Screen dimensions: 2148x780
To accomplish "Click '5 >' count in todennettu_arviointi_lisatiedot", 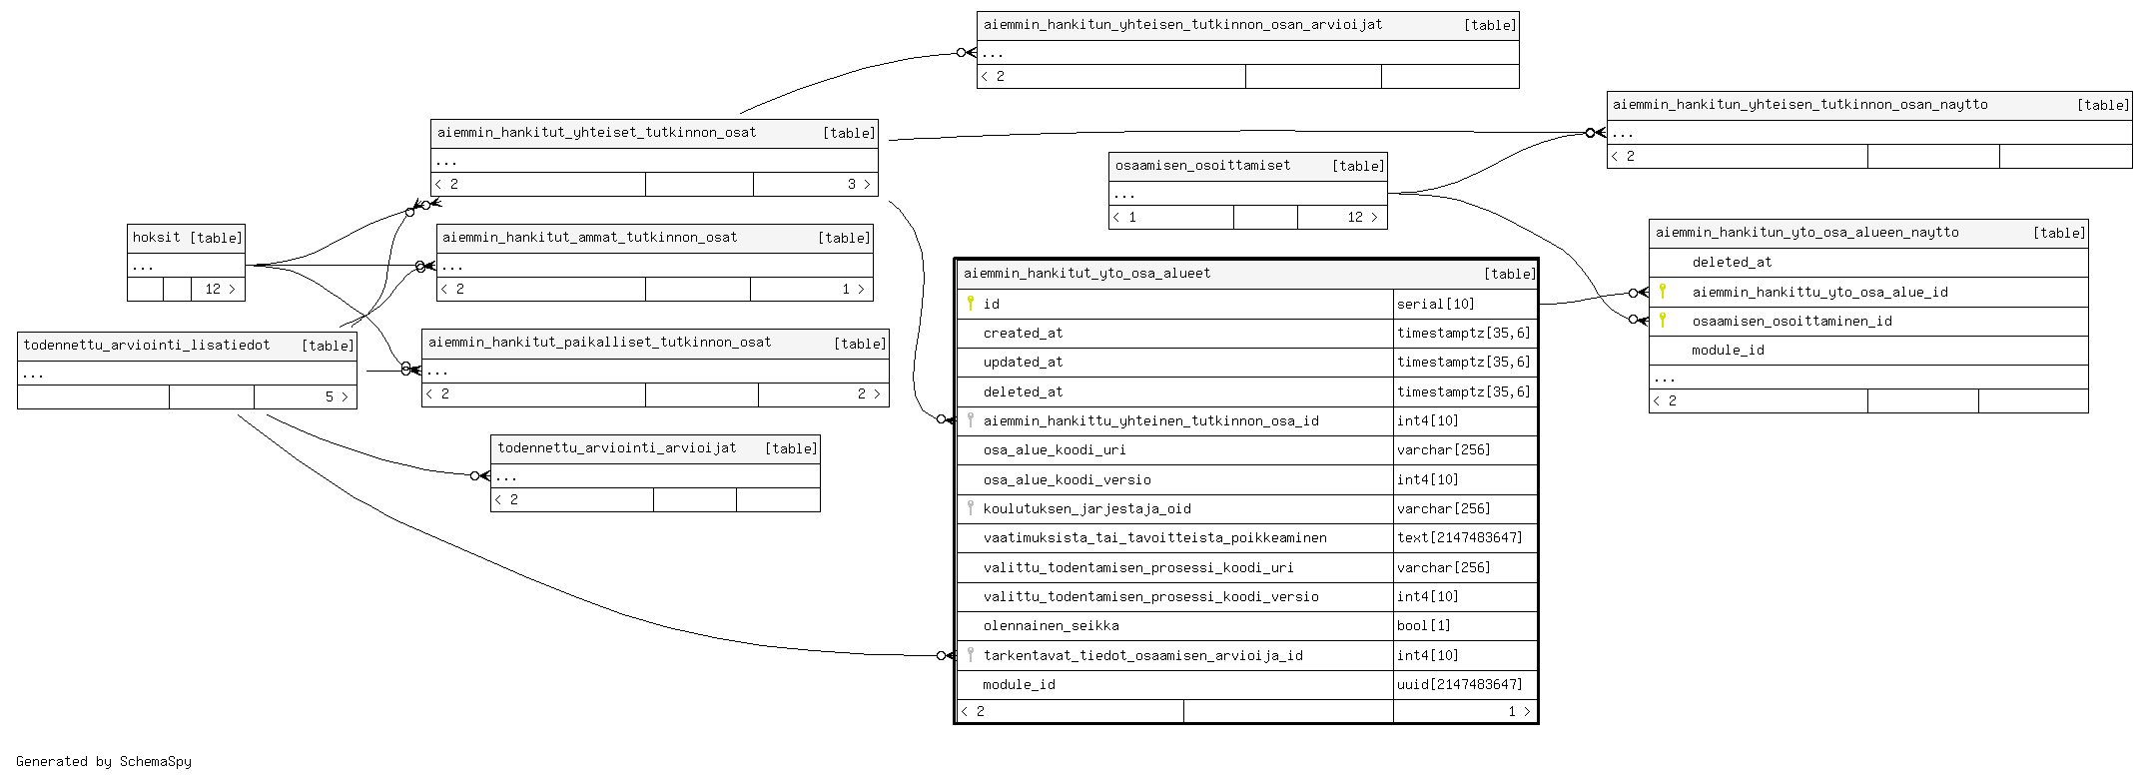I will [x=337, y=396].
